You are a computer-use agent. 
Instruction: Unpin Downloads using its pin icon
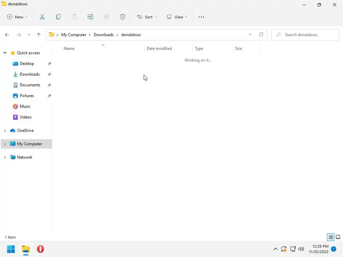pyautogui.click(x=50, y=74)
